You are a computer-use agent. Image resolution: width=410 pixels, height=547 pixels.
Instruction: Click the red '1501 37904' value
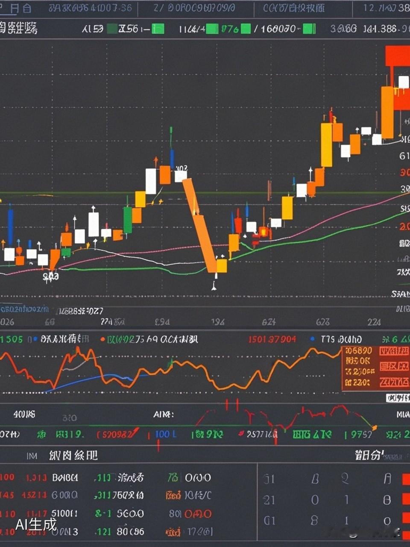272,339
